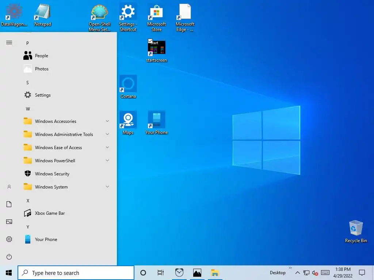Jump to letter X section header

pyautogui.click(x=28, y=201)
